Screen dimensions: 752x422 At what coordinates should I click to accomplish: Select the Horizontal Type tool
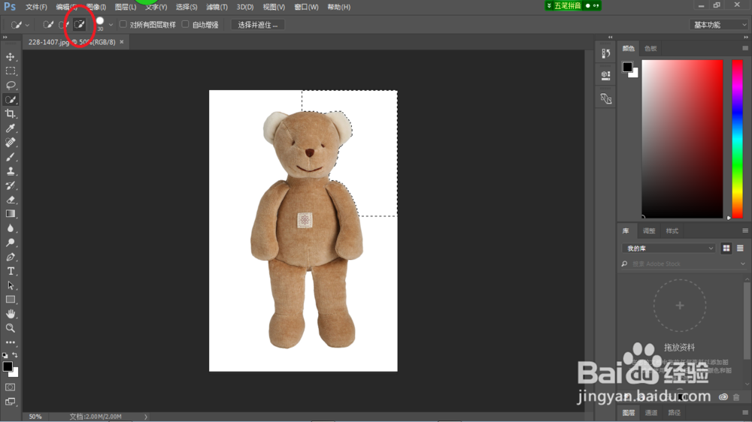coord(10,271)
